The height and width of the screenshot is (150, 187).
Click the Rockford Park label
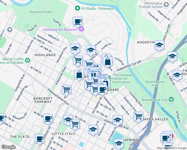(41, 12)
